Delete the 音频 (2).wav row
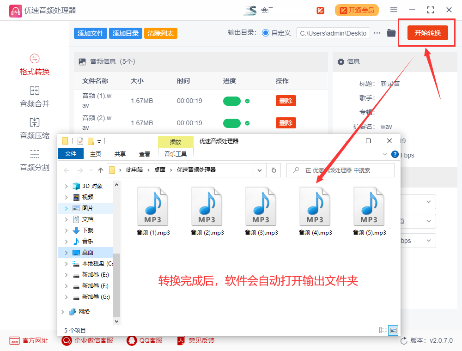Screen dimensions: 462x351 tap(286, 123)
